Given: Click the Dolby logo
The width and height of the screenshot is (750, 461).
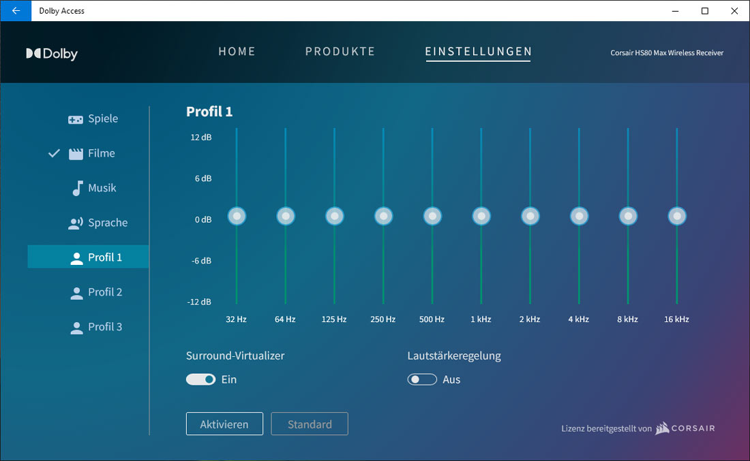Looking at the screenshot, I should click(52, 54).
